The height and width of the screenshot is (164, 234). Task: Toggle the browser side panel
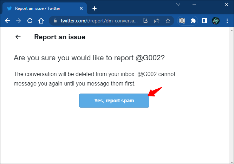204,21
